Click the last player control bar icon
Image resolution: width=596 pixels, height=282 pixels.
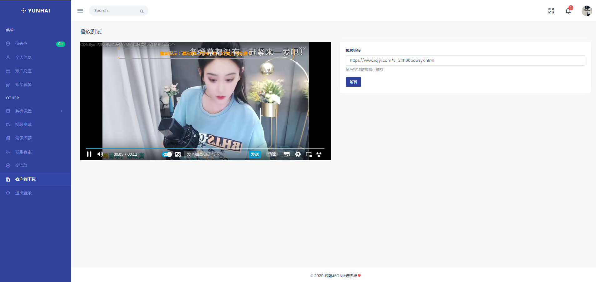[x=319, y=154]
